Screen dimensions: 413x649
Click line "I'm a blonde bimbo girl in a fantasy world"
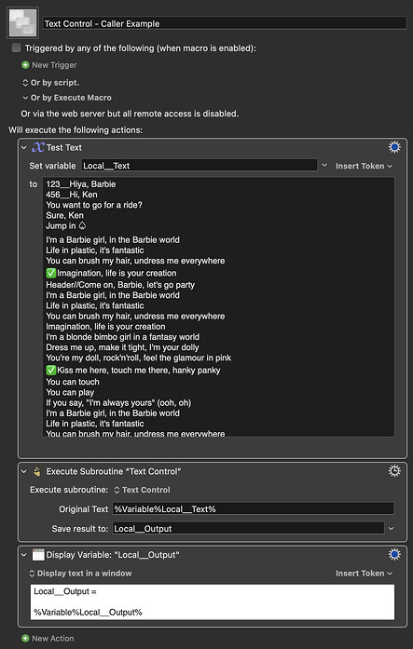123,337
